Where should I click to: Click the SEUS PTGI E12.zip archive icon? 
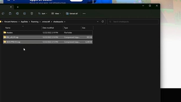click(x=5, y=42)
